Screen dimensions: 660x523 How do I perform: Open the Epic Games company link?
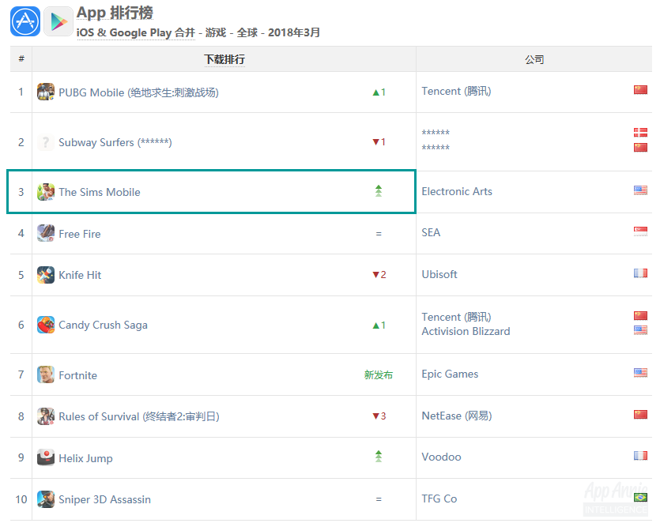pyautogui.click(x=450, y=374)
